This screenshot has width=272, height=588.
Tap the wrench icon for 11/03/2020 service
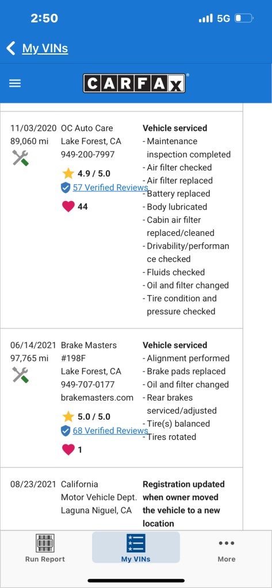pos(20,158)
